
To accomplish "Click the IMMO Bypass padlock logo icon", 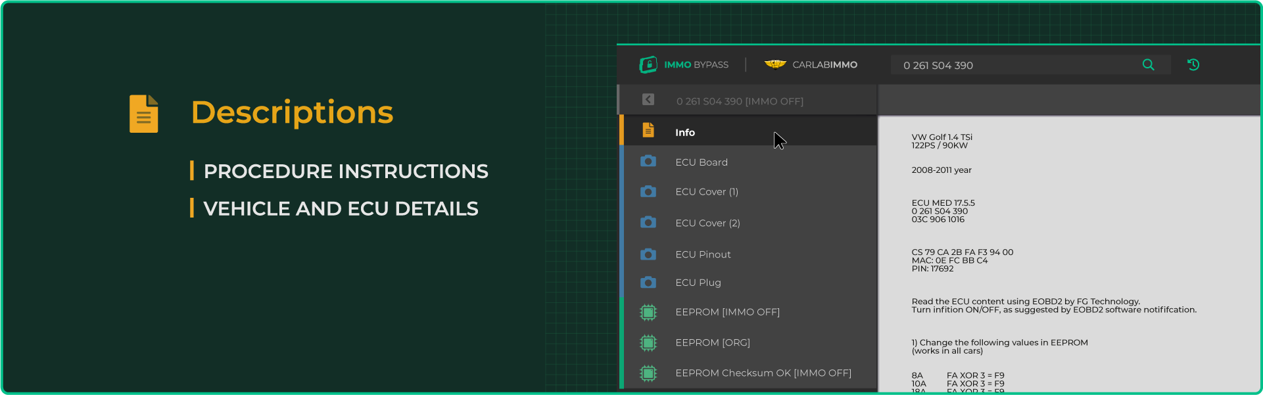I will tap(648, 64).
